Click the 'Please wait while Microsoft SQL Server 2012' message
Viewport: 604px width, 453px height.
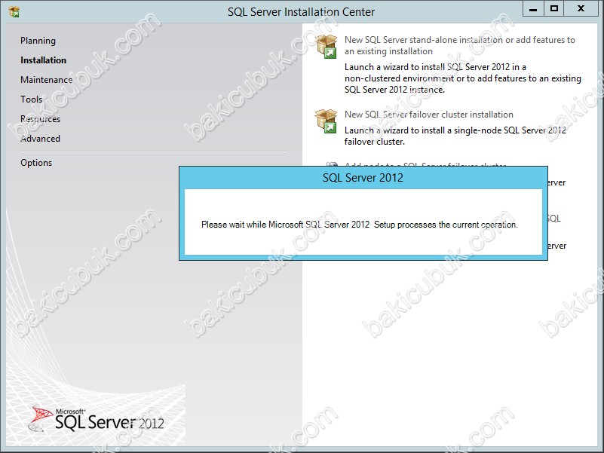coord(360,225)
